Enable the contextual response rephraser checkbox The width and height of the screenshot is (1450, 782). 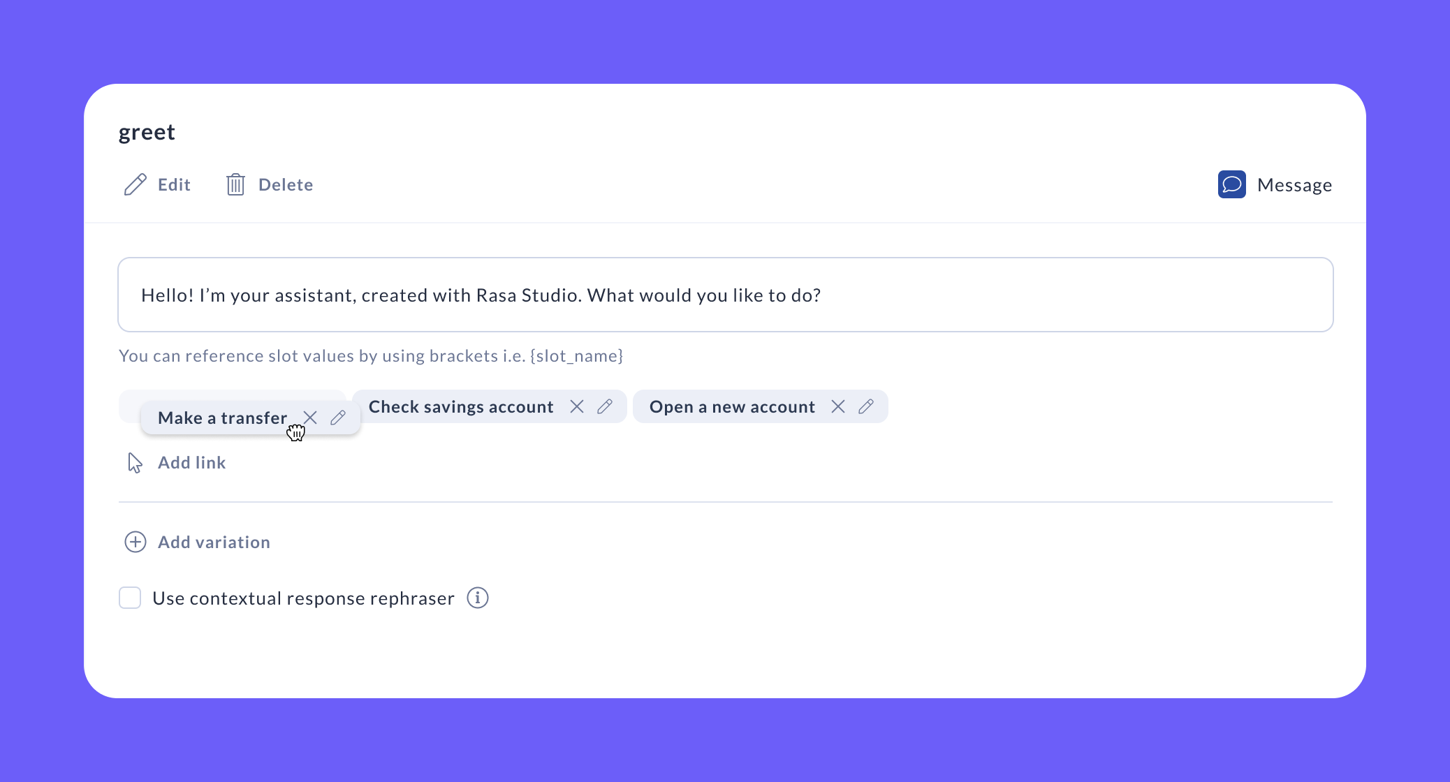(130, 598)
